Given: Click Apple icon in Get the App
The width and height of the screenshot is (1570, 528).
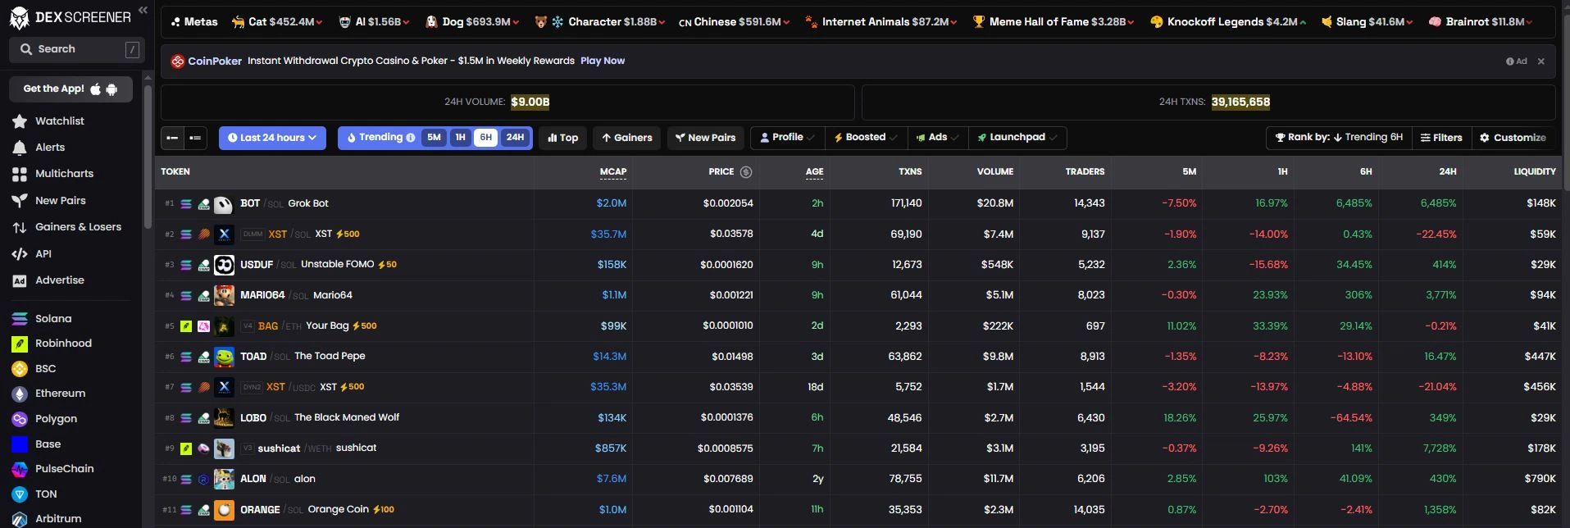Looking at the screenshot, I should 96,89.
